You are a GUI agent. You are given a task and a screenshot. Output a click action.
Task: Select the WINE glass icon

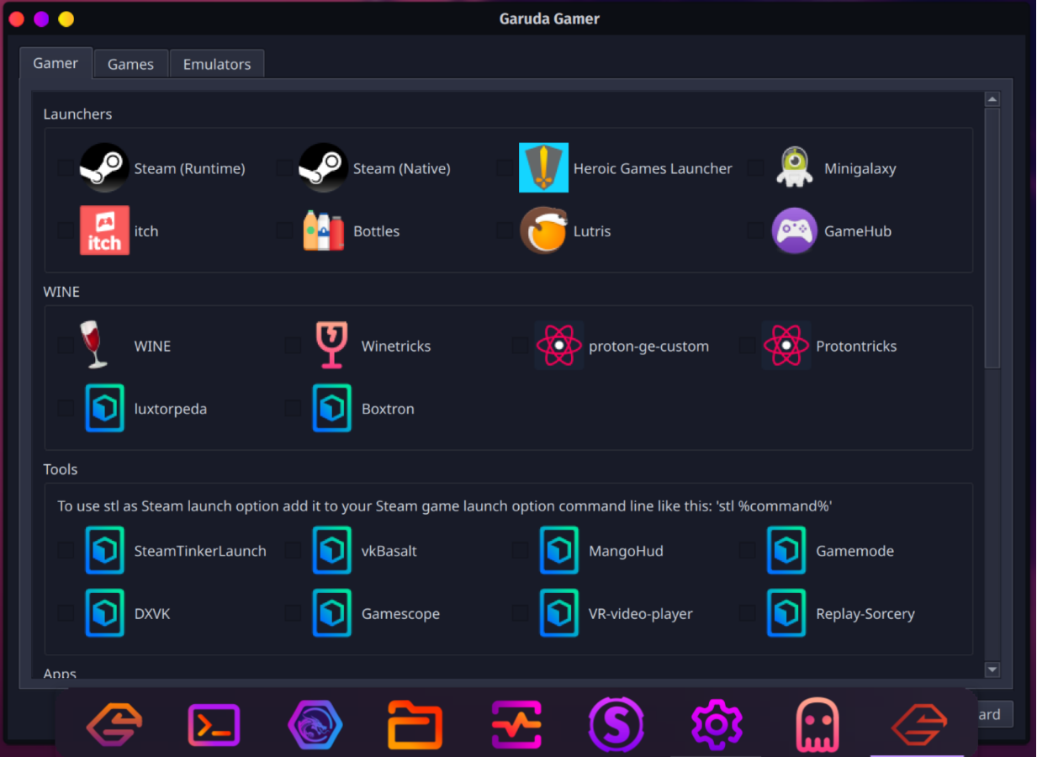point(93,345)
